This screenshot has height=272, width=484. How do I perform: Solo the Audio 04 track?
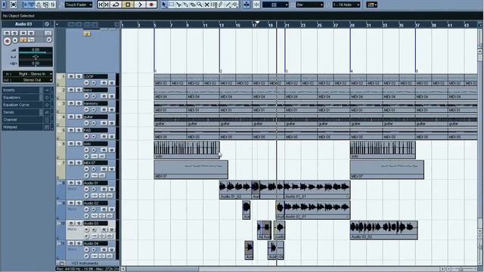pos(79,243)
